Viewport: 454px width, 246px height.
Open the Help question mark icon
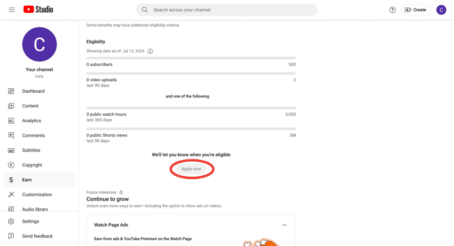392,10
